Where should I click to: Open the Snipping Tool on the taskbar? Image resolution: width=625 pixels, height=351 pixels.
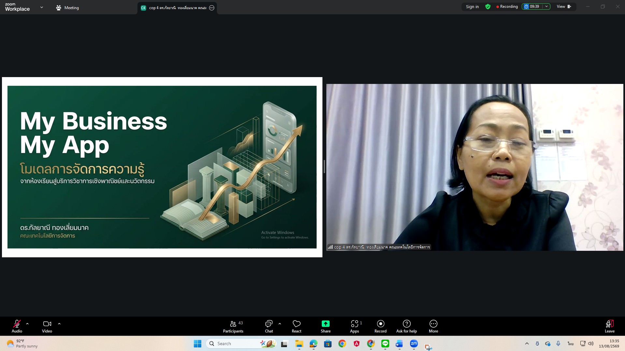(428, 347)
